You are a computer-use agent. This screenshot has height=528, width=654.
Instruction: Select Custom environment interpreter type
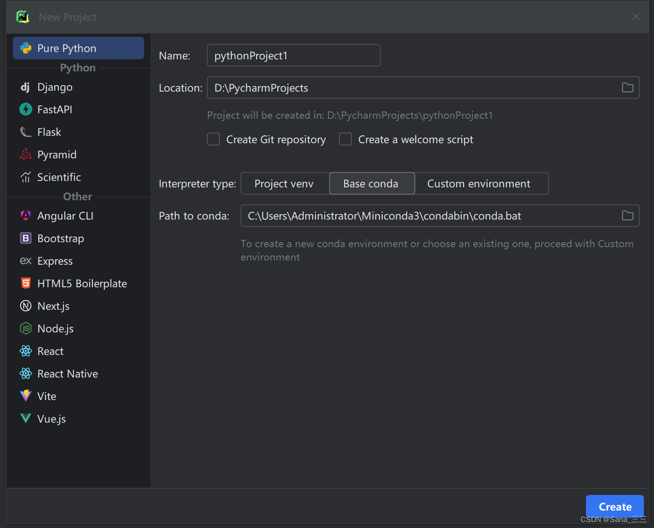(478, 183)
